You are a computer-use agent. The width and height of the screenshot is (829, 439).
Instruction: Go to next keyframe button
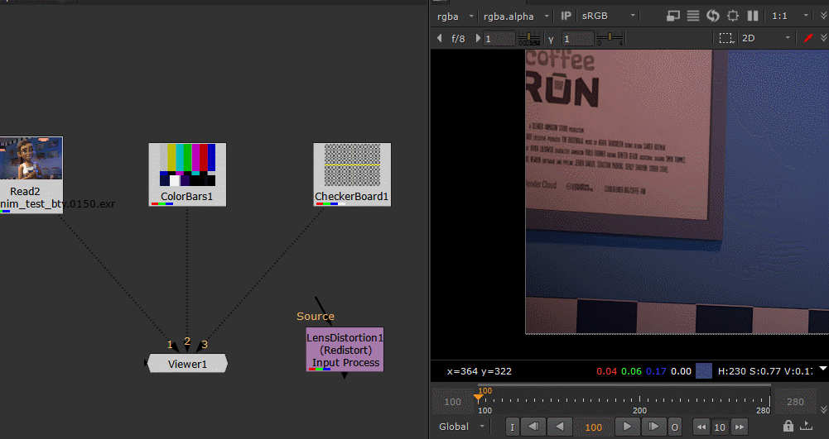[653, 427]
